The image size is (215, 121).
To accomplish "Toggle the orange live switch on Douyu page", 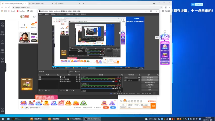I will (x=33, y=24).
